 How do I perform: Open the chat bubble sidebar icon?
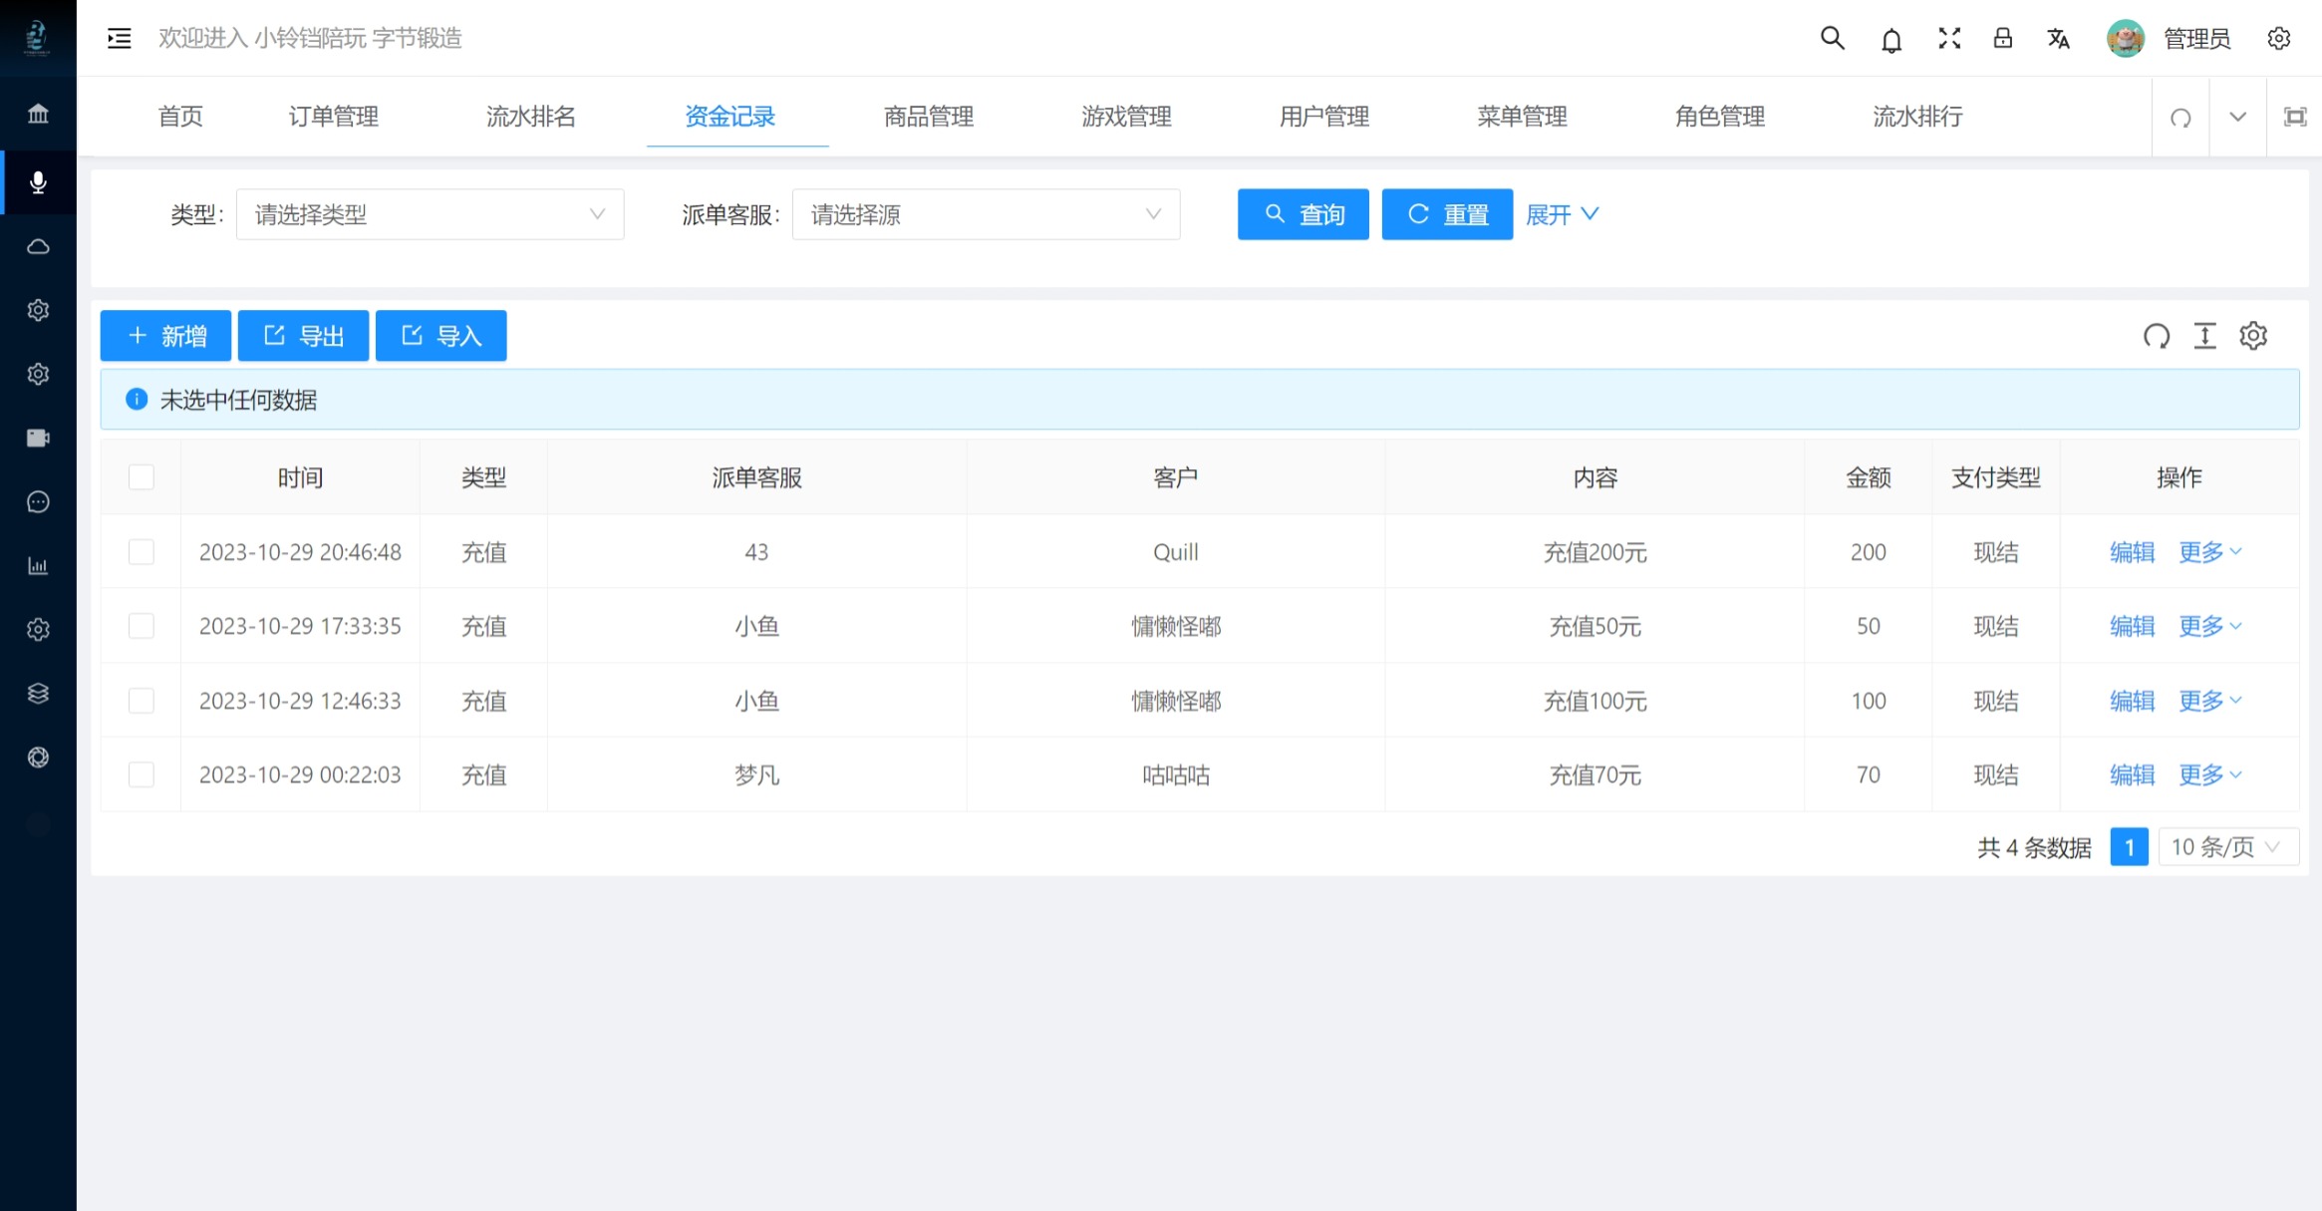38,501
